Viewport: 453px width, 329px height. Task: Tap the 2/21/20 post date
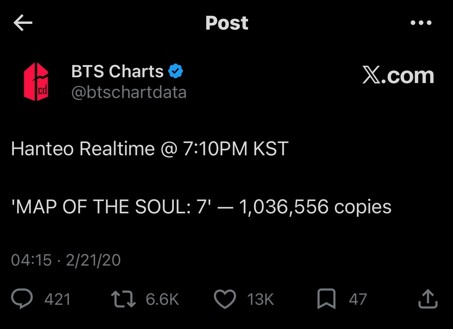click(93, 260)
